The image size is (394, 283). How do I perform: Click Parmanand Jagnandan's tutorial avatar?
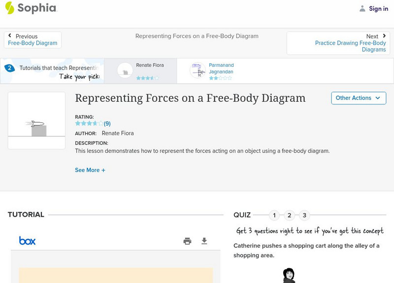(x=197, y=71)
